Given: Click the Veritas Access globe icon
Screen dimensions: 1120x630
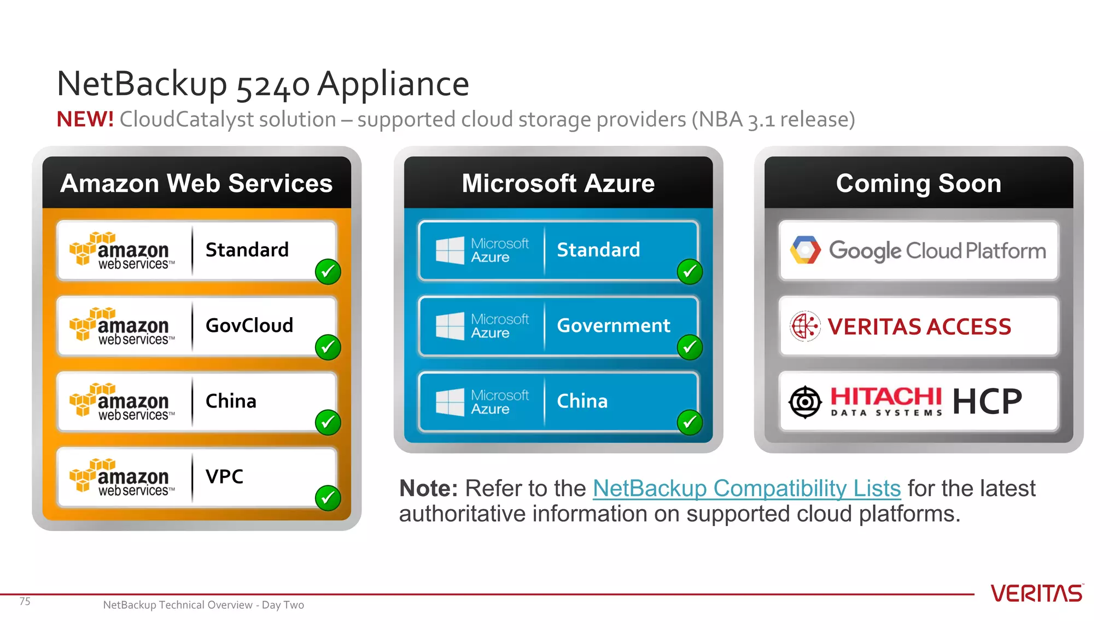Looking at the screenshot, I should [805, 326].
